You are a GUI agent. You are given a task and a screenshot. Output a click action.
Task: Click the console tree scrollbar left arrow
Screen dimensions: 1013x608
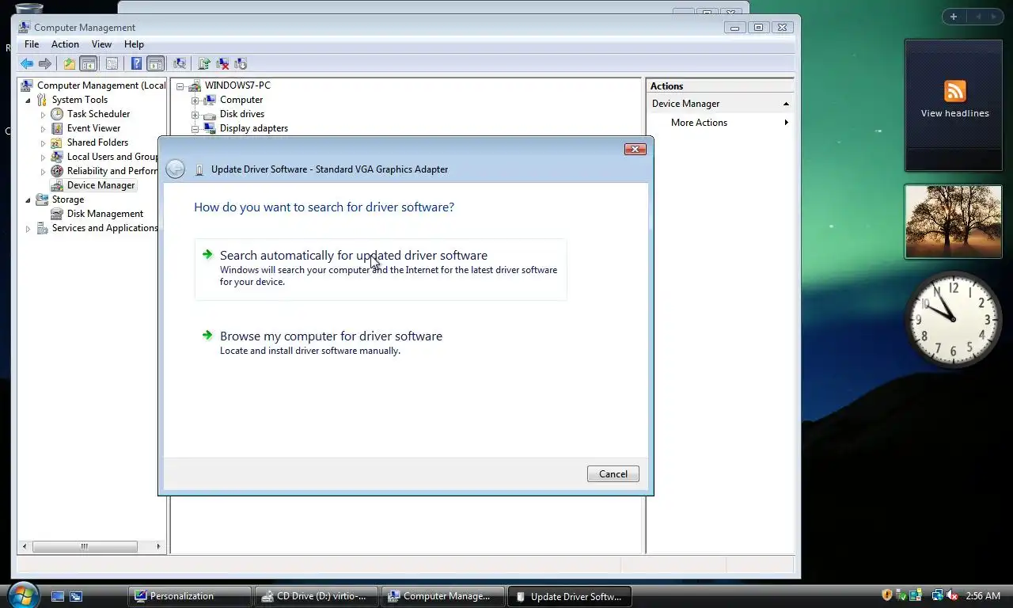click(25, 546)
